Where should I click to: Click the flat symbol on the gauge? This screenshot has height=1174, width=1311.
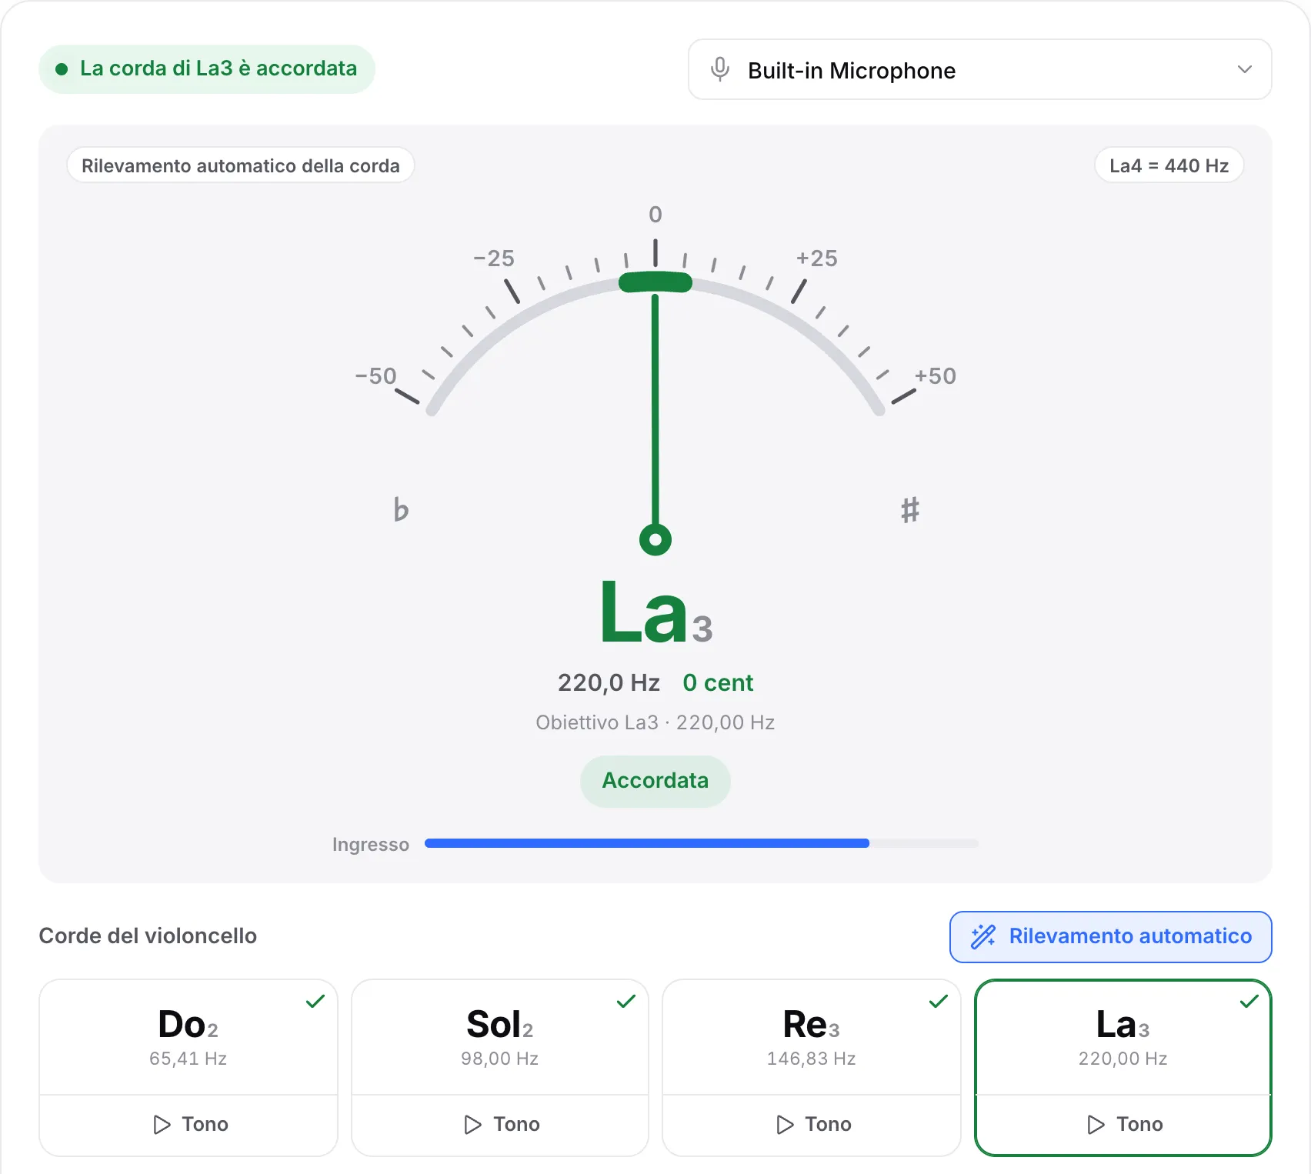[x=401, y=509]
